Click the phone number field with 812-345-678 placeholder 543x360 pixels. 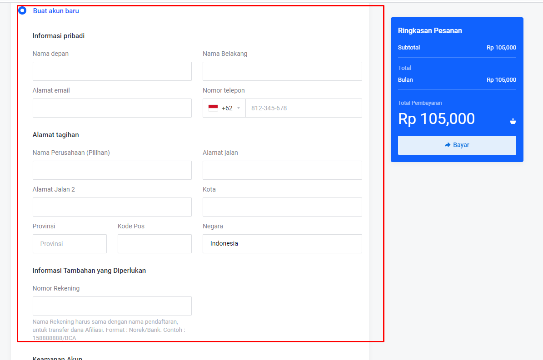tap(304, 108)
